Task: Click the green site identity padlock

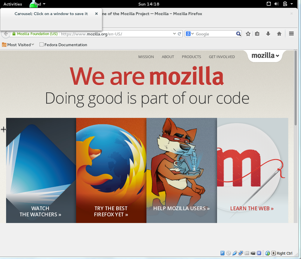Action: [14, 34]
